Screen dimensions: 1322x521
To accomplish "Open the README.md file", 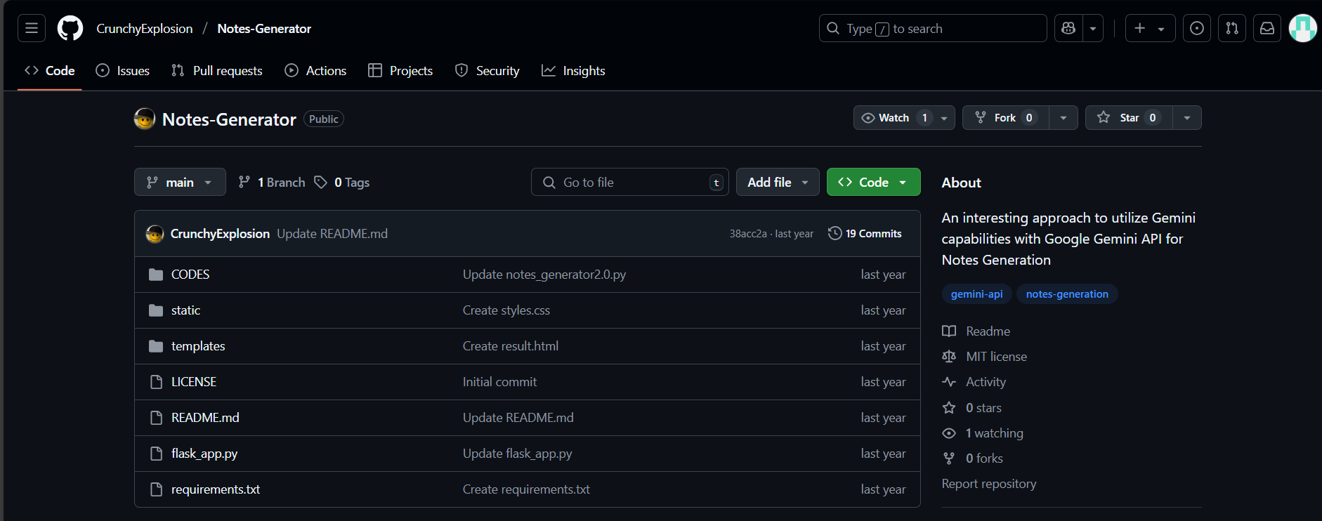I will click(205, 418).
